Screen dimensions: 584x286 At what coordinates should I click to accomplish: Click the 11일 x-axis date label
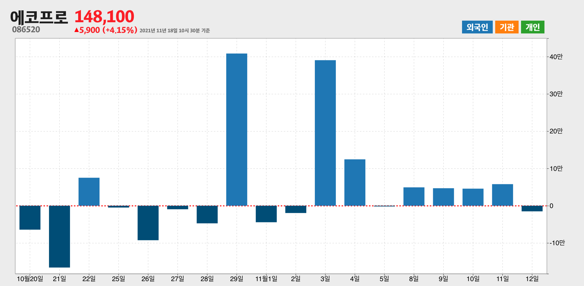pos(502,279)
